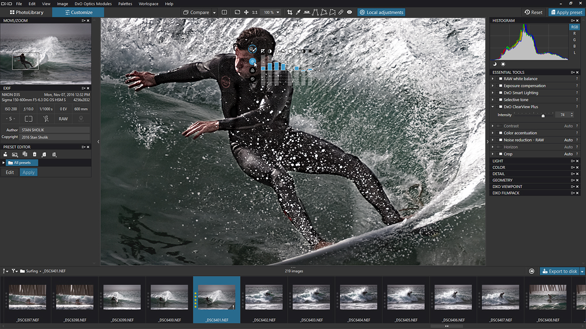
Task: Click the duplicate preset icon
Action: click(24, 155)
